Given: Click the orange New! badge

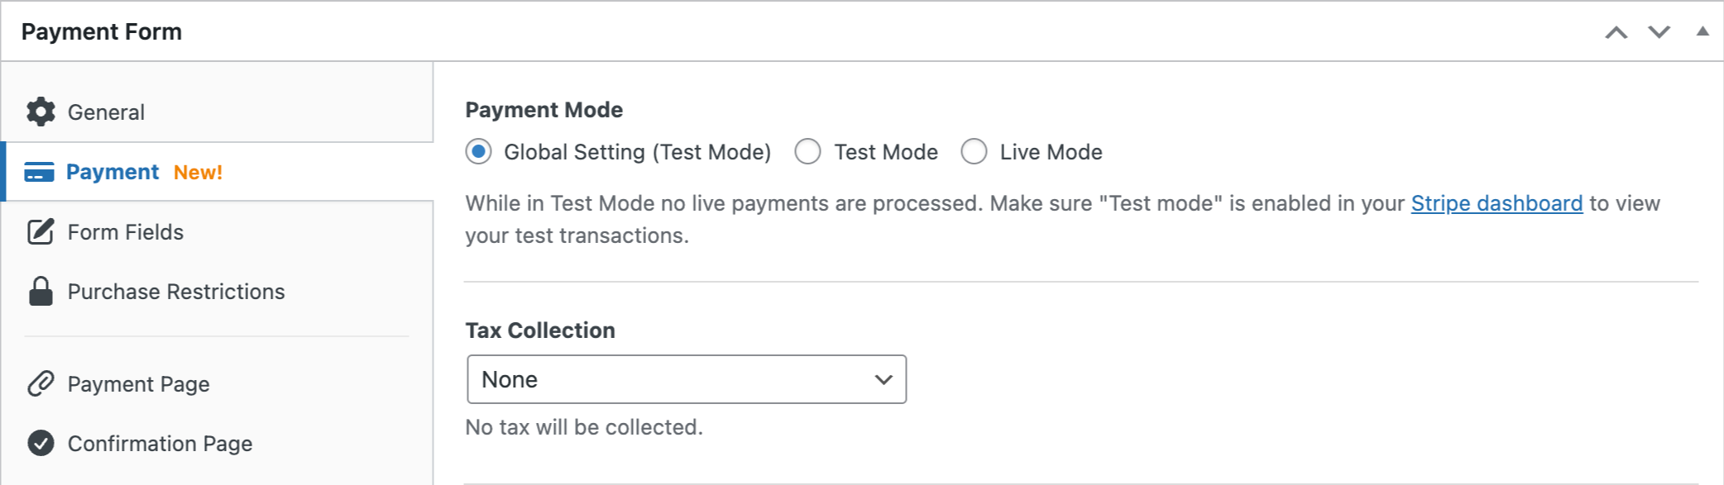Looking at the screenshot, I should [198, 173].
